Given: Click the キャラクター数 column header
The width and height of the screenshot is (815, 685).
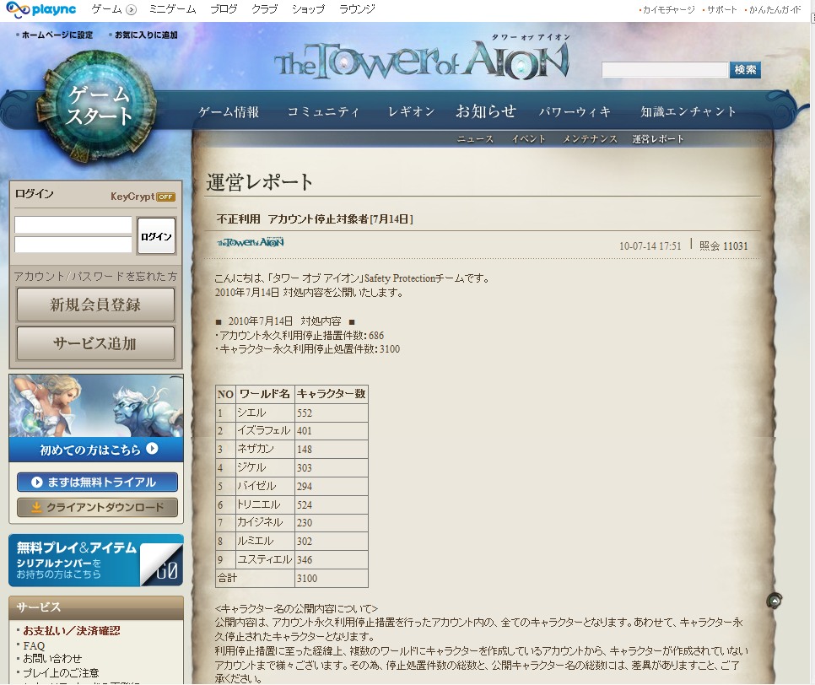Looking at the screenshot, I should tap(331, 394).
